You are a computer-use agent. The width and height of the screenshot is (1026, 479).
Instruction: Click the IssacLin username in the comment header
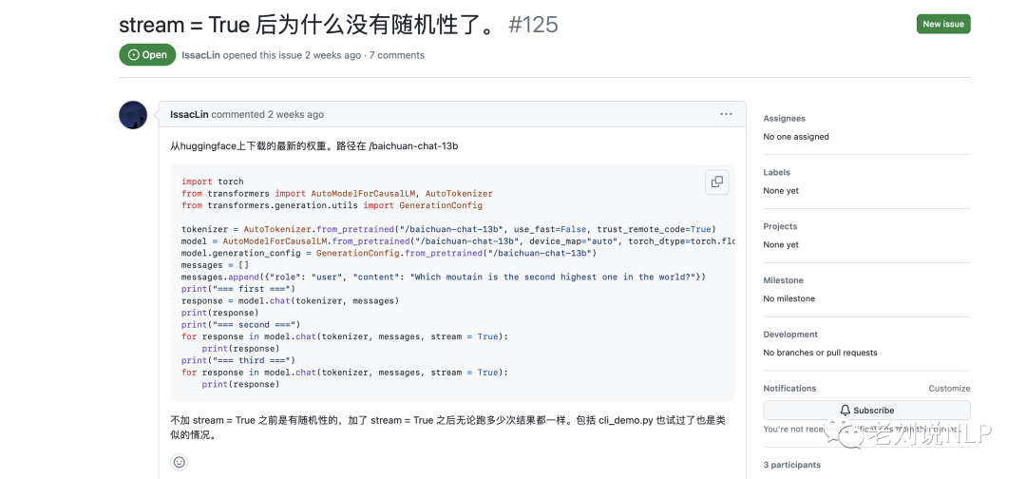(x=189, y=114)
